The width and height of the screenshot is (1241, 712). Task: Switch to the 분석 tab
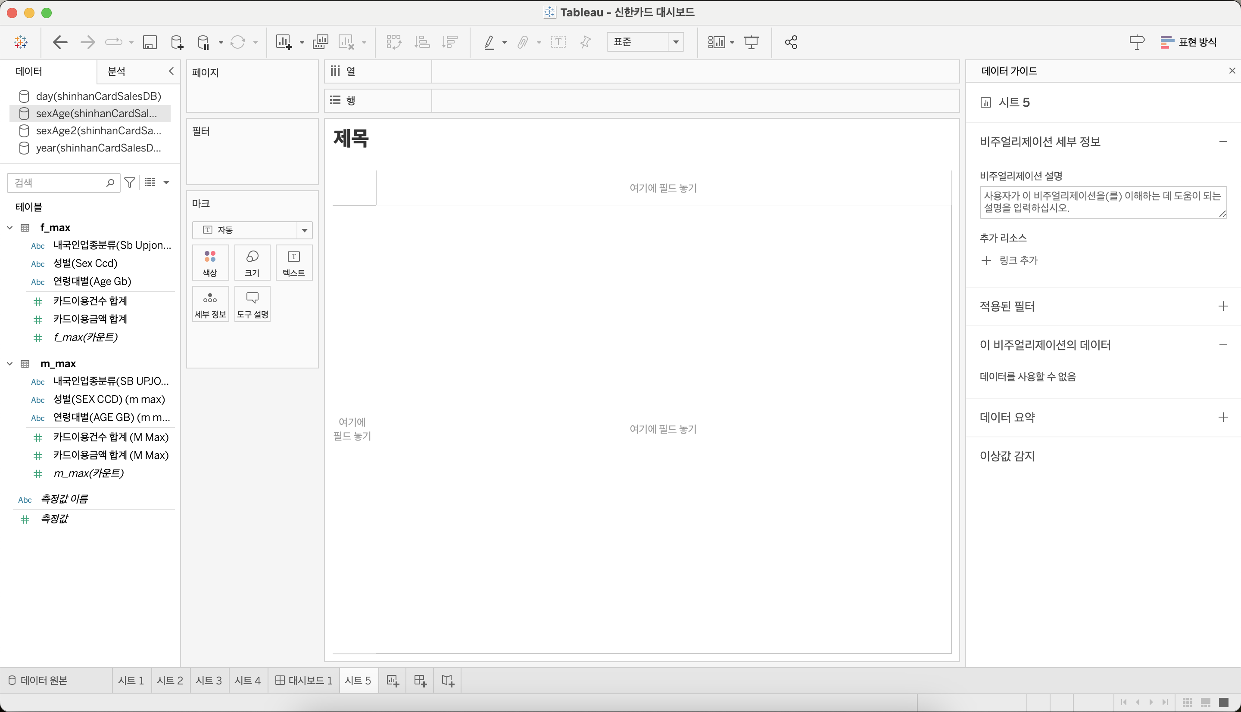pos(116,71)
